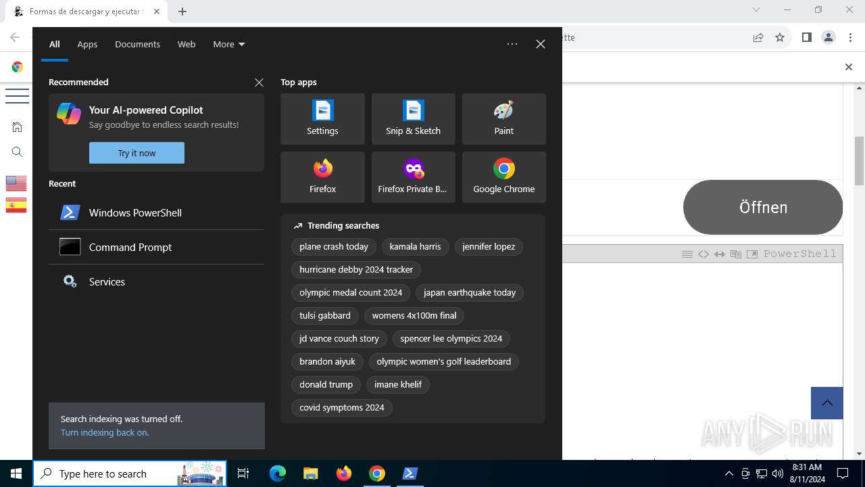
Task: Click PowerShell icon on taskbar
Action: (x=410, y=473)
